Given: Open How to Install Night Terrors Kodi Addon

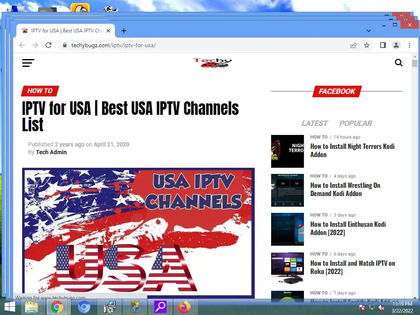Looking at the screenshot, I should [352, 150].
